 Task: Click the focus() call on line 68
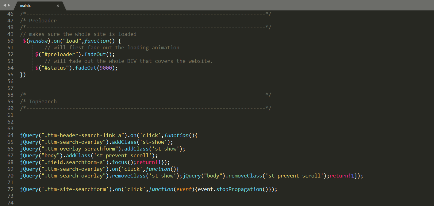(123, 162)
